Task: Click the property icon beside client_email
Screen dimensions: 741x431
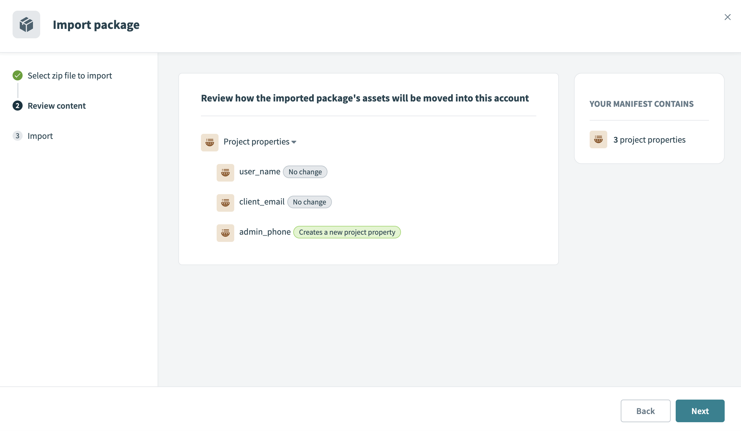Action: point(225,203)
